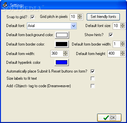The height and width of the screenshot is (123, 127).
Task: Increase Default form width value
Action: pos(65,52)
